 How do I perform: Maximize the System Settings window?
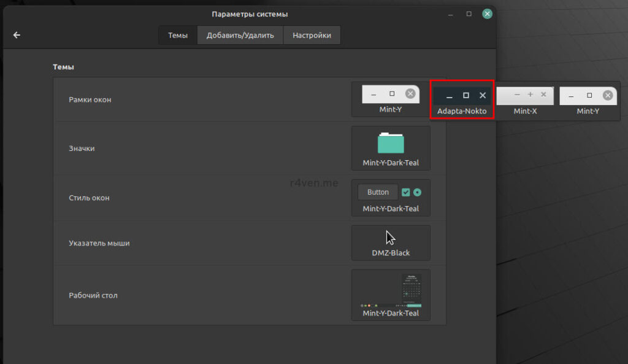(469, 14)
